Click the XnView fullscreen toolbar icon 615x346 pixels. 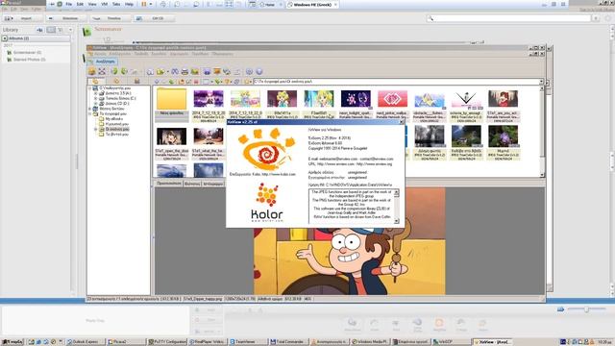[x=102, y=71]
